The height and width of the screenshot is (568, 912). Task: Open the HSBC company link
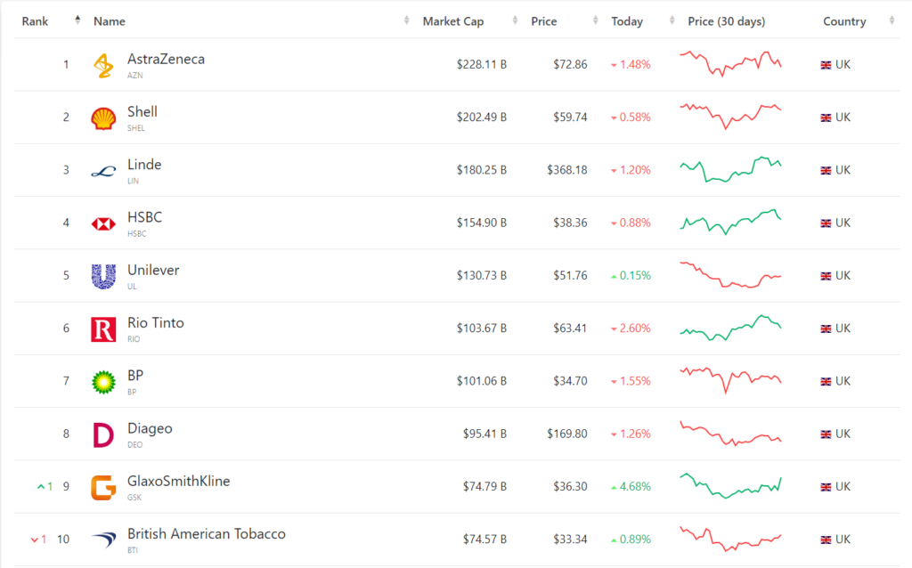[x=145, y=217]
